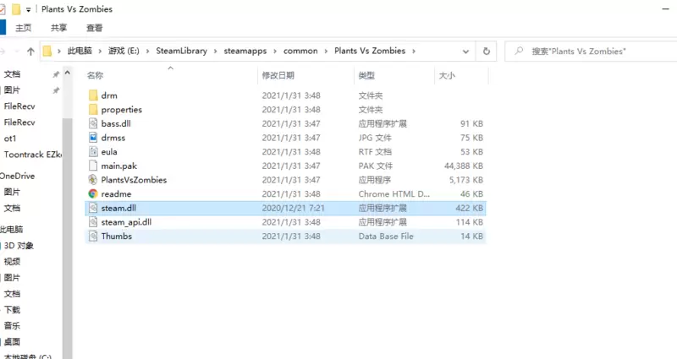The image size is (677, 359).
Task: Expand chevron after common in path
Action: (326, 52)
